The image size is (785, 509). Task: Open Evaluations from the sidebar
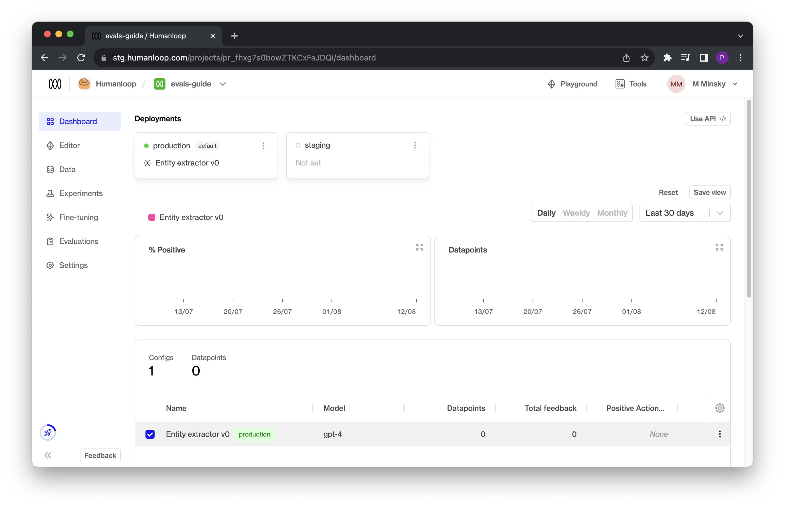[78, 241]
